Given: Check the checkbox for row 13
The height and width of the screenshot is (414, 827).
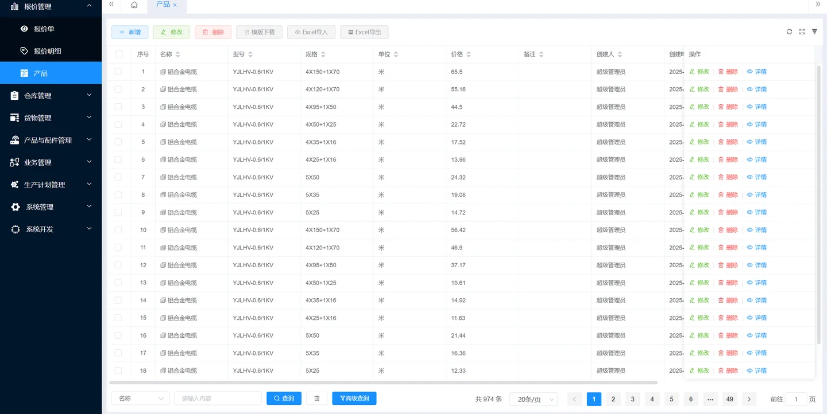Looking at the screenshot, I should click(118, 283).
